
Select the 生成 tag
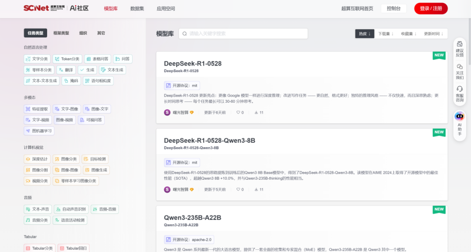(87, 70)
